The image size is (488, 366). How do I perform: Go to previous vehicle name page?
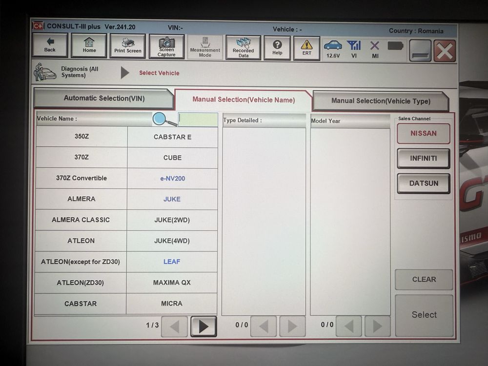click(174, 326)
